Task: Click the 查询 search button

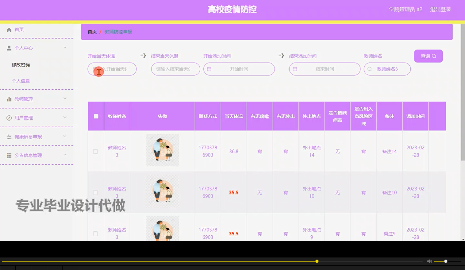Action: [x=428, y=56]
